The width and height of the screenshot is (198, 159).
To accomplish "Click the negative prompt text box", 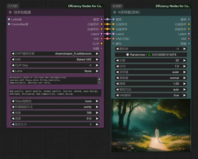I will (55, 93).
